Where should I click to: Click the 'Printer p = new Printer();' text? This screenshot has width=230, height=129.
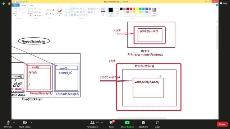pos(145,54)
